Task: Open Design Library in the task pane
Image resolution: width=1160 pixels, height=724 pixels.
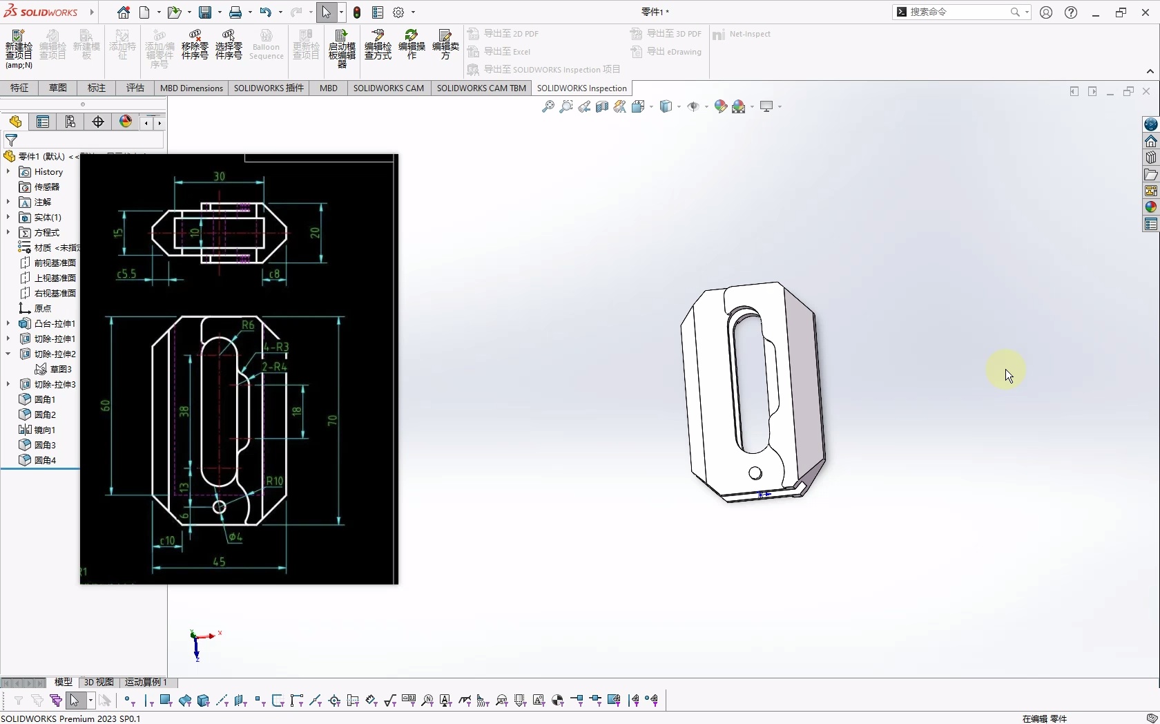Action: click(1150, 158)
